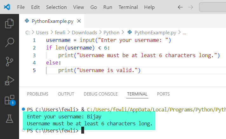Click the Users breadcrumb segment

[x=42, y=33]
